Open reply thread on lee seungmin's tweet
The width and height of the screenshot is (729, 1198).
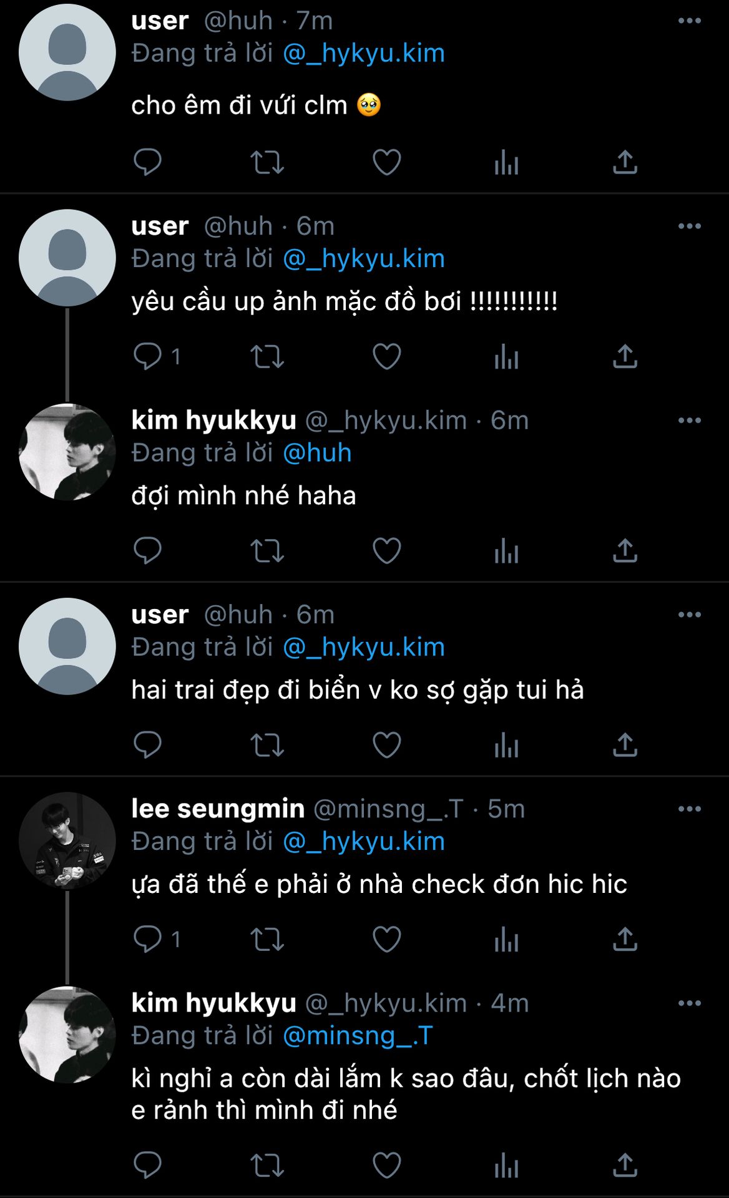click(x=148, y=940)
